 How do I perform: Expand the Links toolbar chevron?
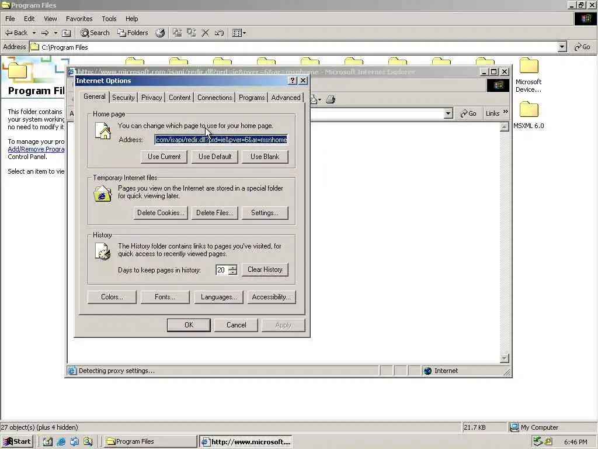pyautogui.click(x=506, y=112)
